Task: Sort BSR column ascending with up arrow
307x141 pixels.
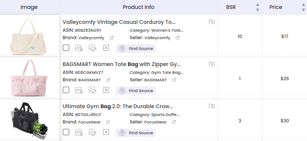Action: click(258, 4)
